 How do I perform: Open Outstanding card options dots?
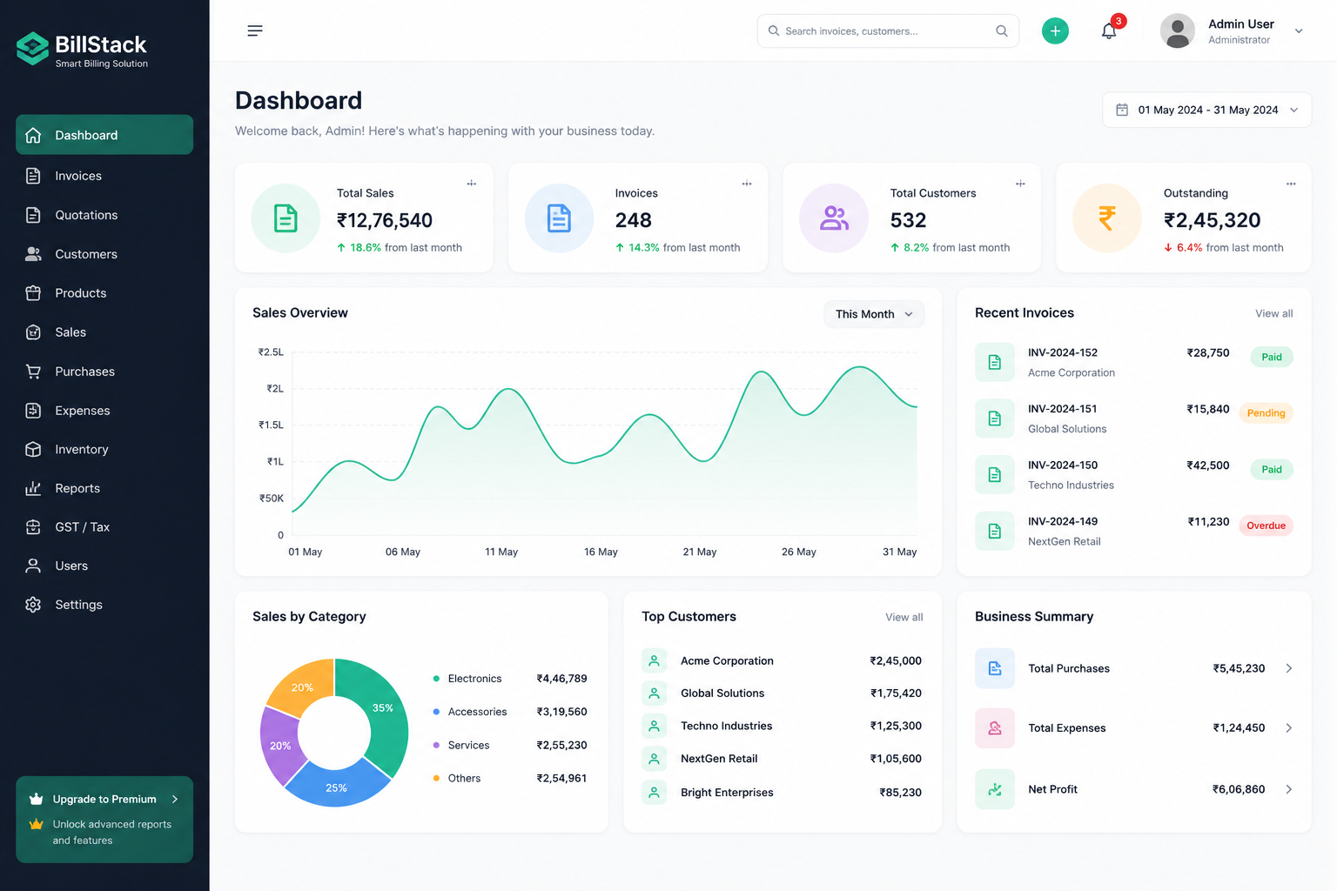click(x=1291, y=184)
